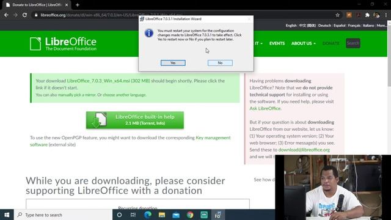Click the address bar URL

point(112,15)
